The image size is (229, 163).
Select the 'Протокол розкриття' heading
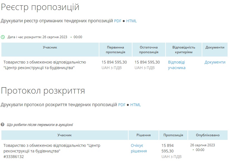click(x=43, y=91)
